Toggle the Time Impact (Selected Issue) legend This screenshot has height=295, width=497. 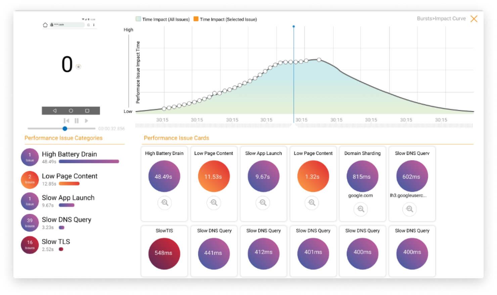[x=196, y=19]
